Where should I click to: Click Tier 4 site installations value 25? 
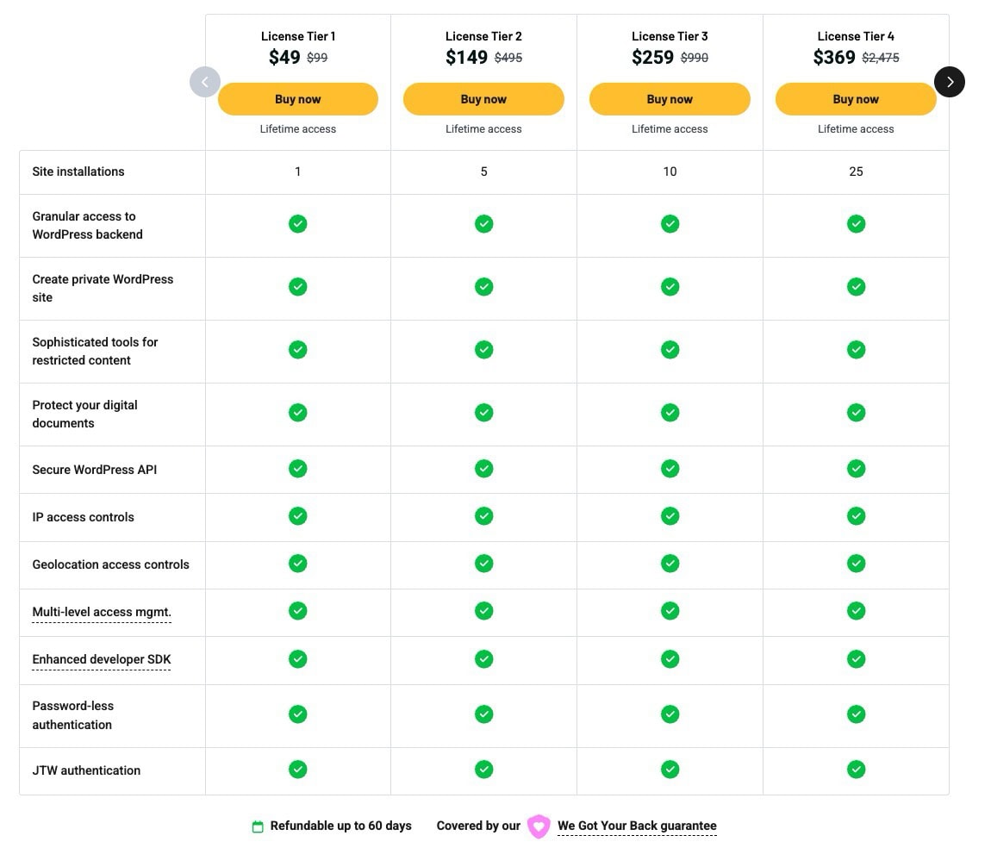pyautogui.click(x=856, y=171)
